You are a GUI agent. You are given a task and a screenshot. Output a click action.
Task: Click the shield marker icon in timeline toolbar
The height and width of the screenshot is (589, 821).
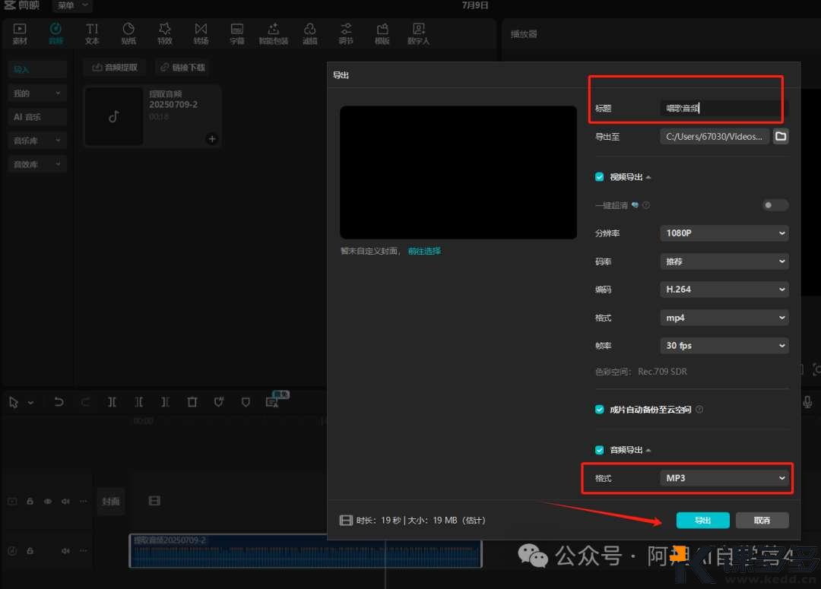[246, 402]
